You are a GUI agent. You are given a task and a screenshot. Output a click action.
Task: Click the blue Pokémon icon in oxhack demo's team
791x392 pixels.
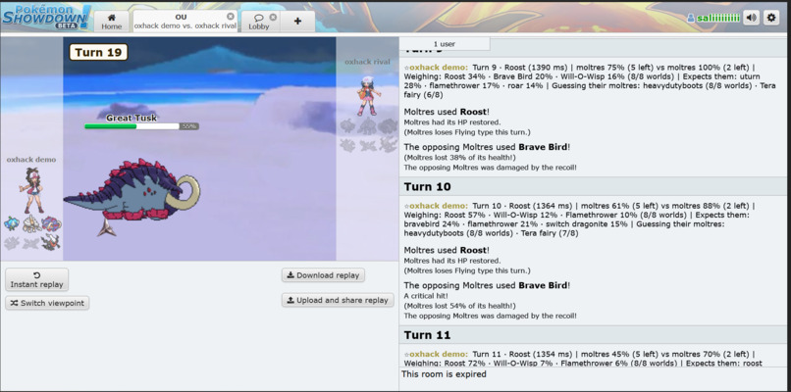12,223
